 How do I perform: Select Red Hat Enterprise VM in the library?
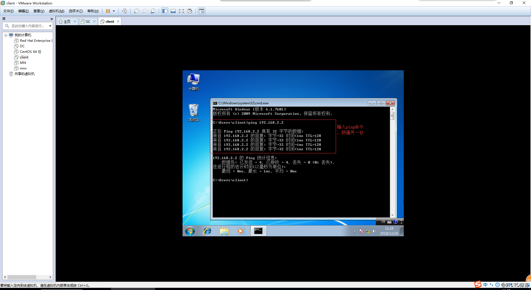pyautogui.click(x=36, y=41)
